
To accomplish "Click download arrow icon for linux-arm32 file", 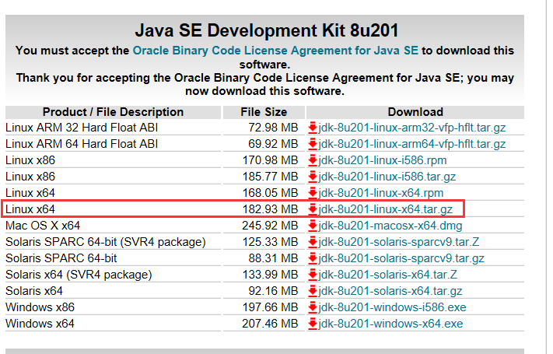I will [313, 128].
